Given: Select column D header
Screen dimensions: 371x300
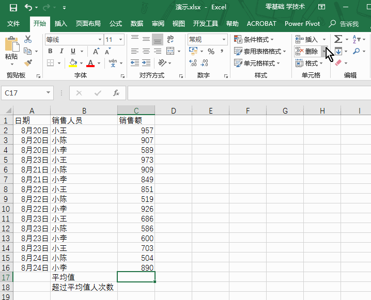Looking at the screenshot, I should [x=174, y=110].
